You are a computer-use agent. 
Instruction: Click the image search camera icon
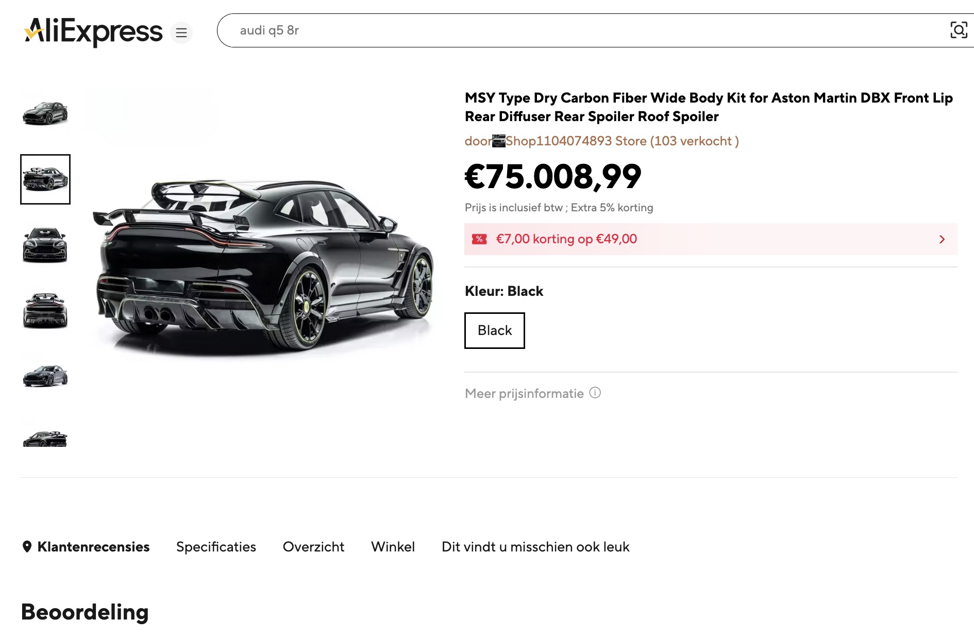(x=959, y=30)
